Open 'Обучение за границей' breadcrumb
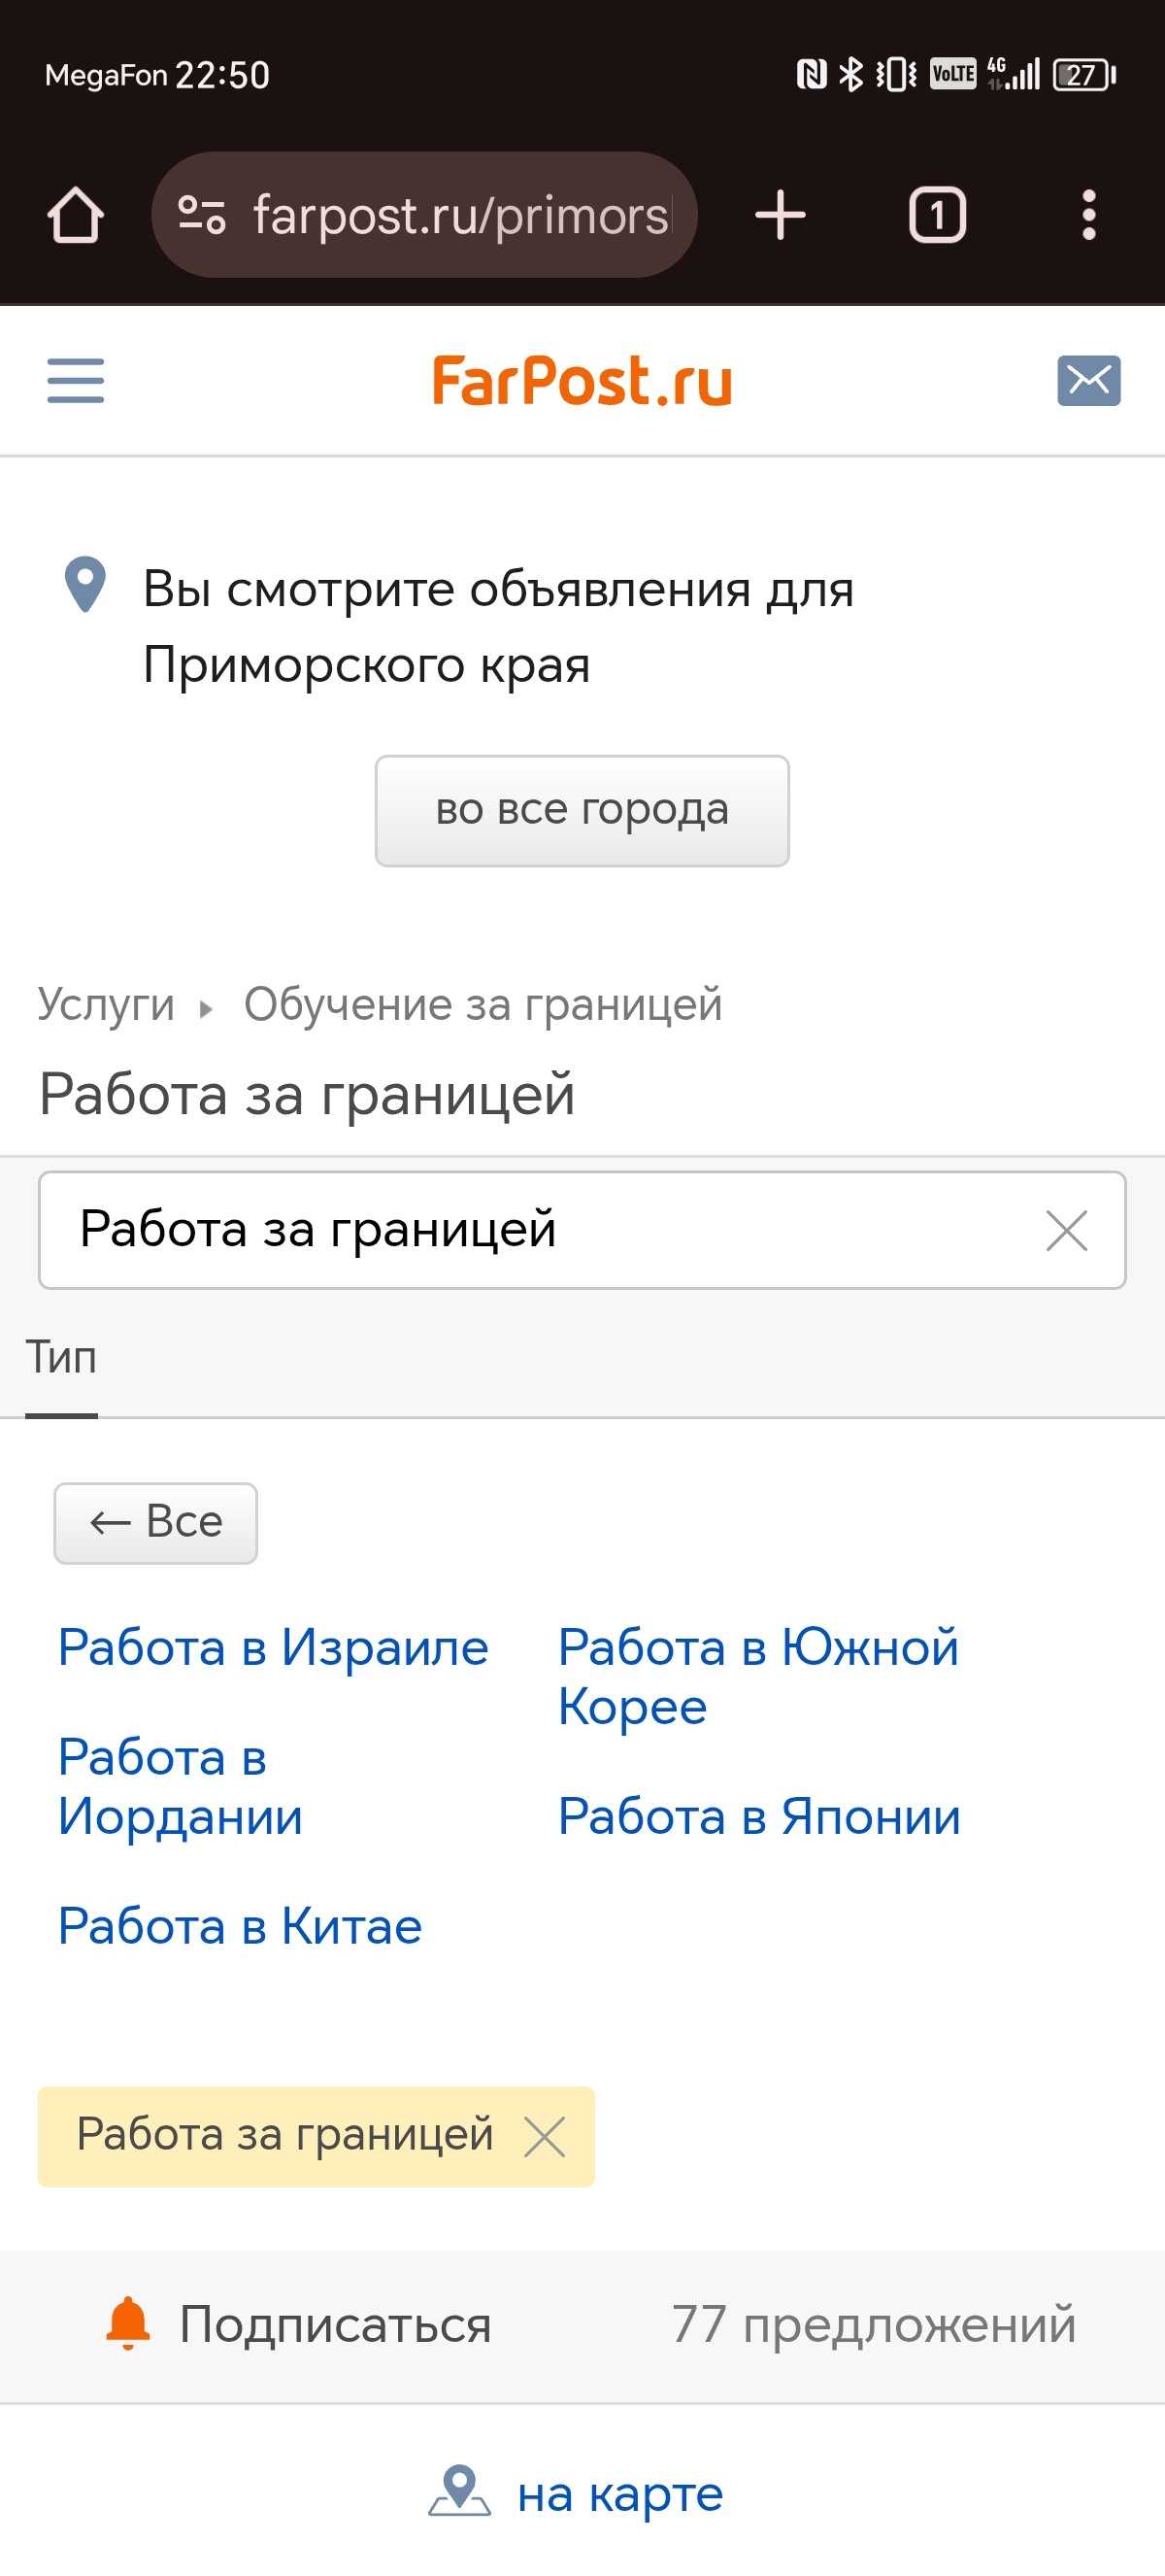Screen dimensions: 1165x2576 pyautogui.click(x=483, y=1004)
